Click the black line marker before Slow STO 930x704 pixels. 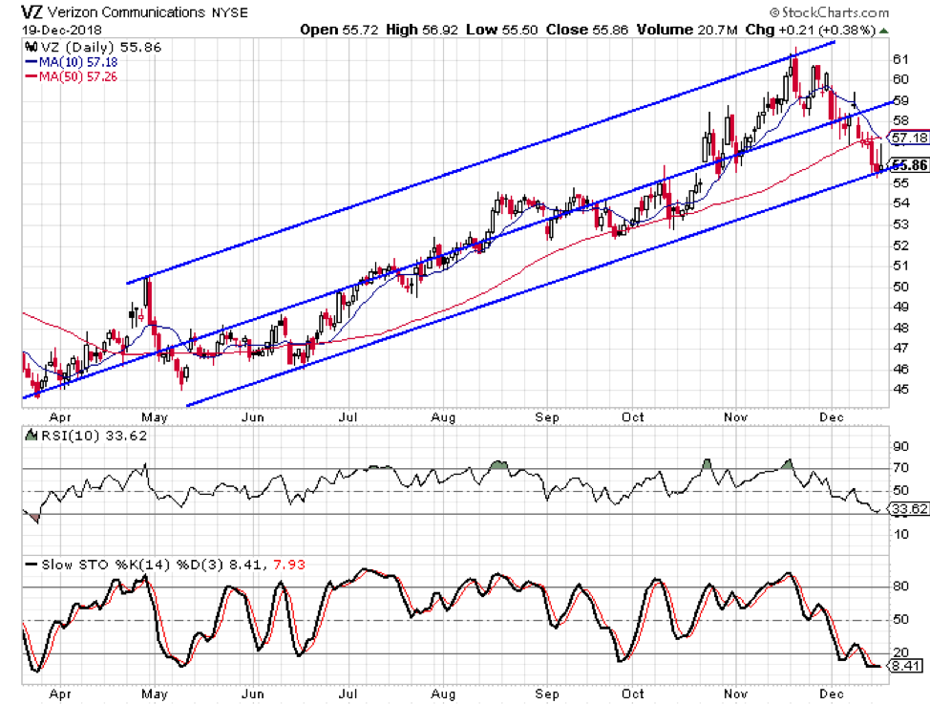[x=31, y=565]
